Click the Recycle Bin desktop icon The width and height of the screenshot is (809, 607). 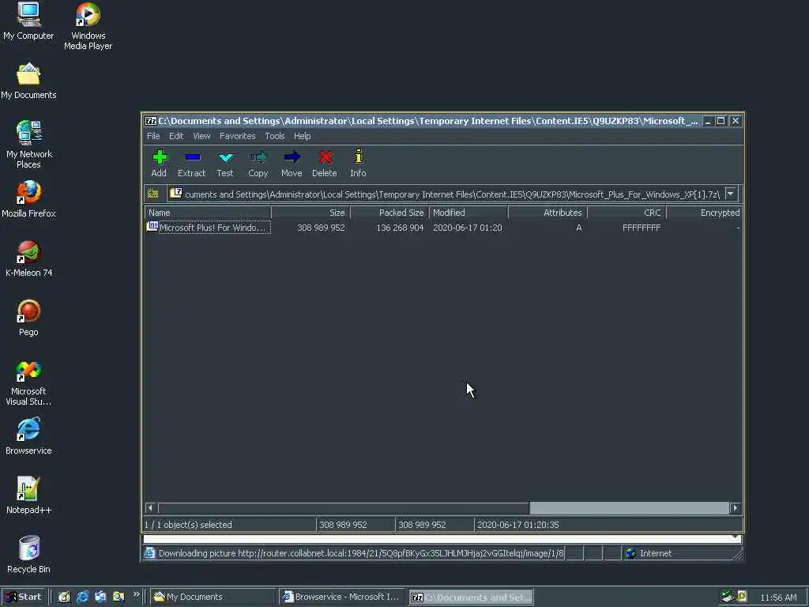pos(29,555)
